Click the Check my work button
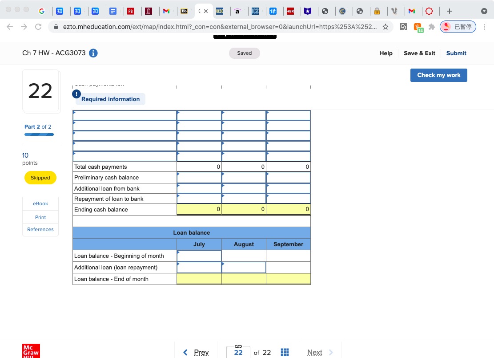The width and height of the screenshot is (494, 358). coord(438,75)
